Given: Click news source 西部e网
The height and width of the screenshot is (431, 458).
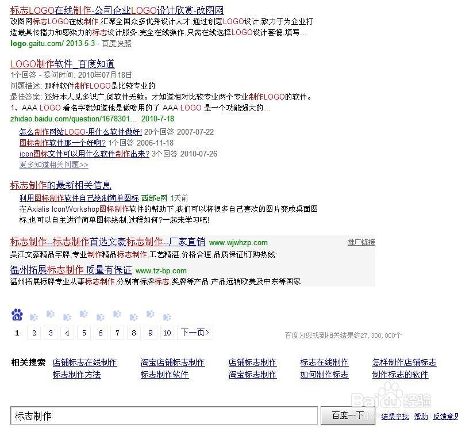Looking at the screenshot, I should tap(154, 198).
